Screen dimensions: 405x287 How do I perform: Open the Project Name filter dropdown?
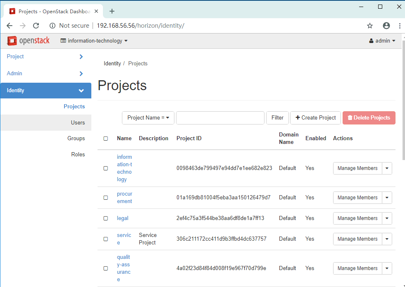click(x=148, y=118)
